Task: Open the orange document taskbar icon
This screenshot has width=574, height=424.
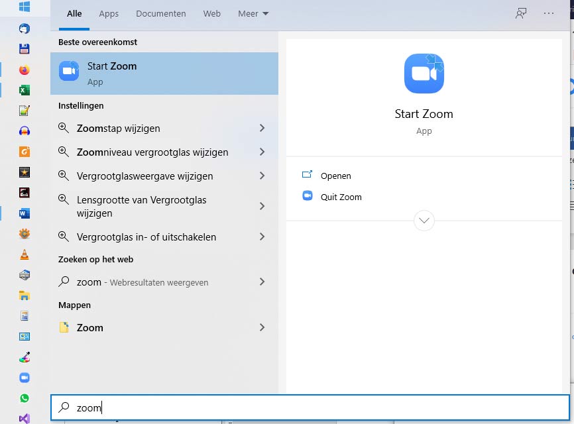Action: click(x=25, y=152)
